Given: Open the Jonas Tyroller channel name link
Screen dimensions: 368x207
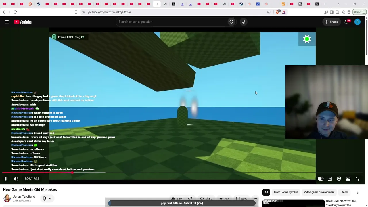Looking at the screenshot, I should click(x=23, y=197).
